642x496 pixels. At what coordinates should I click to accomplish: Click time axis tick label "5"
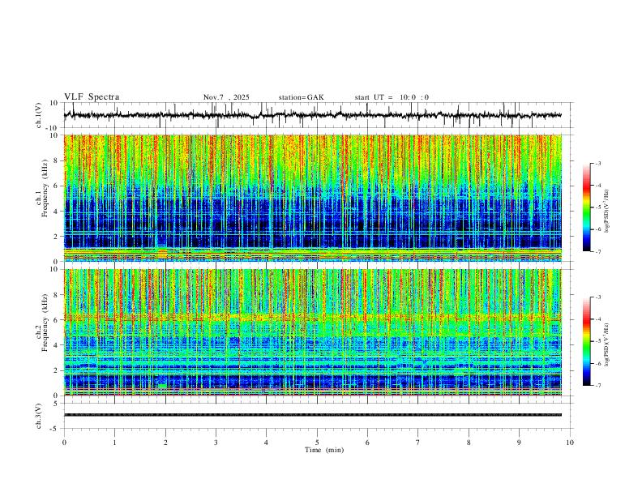pos(317,443)
